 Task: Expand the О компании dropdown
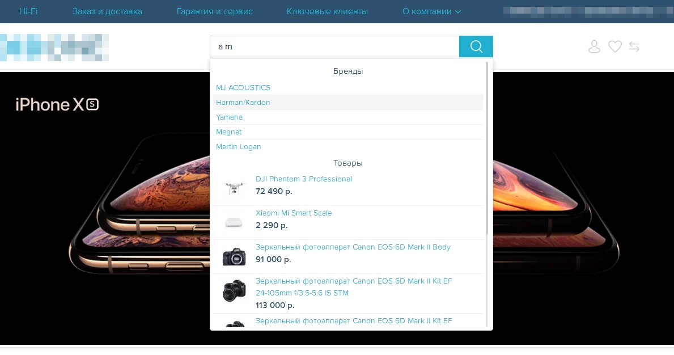(x=431, y=11)
